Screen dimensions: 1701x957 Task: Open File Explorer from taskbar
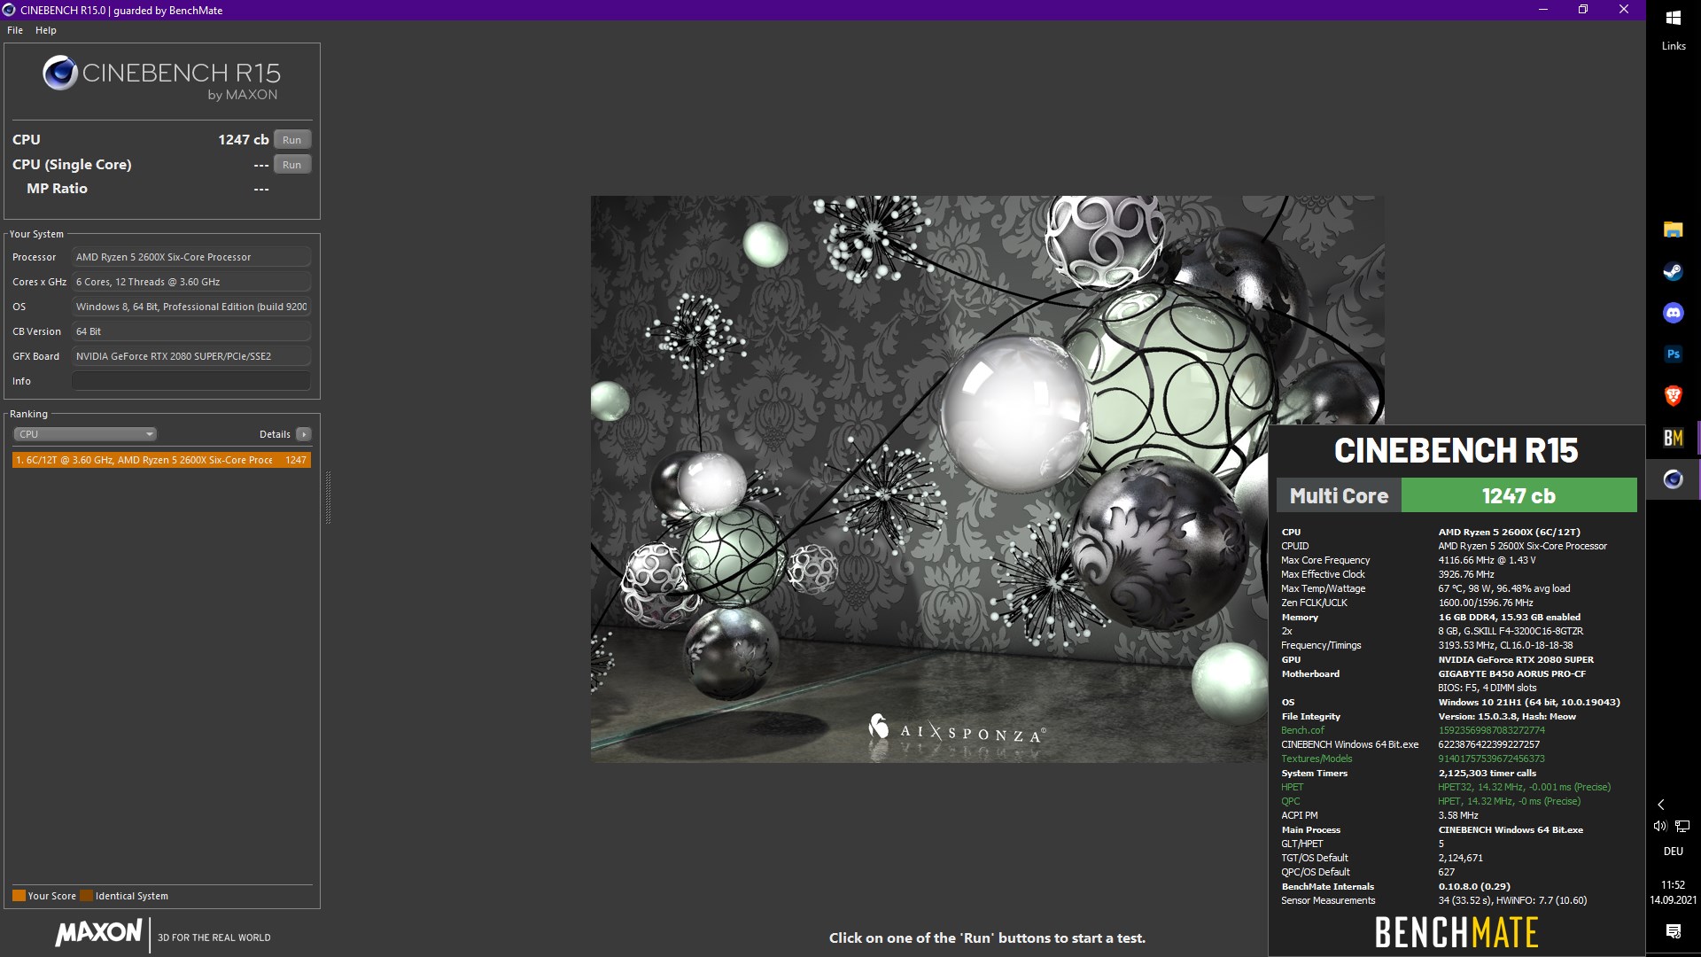click(1673, 230)
